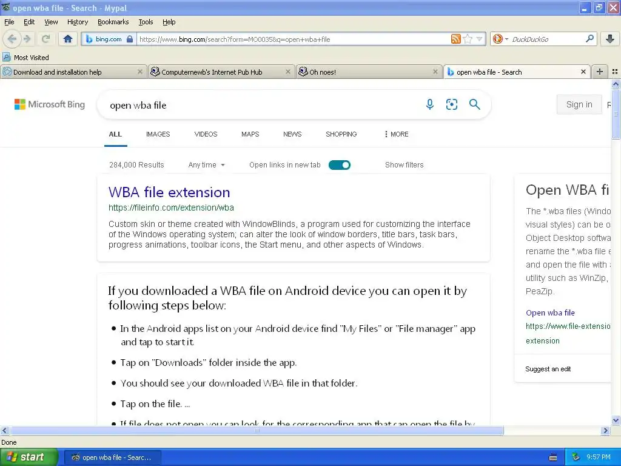Screen dimensions: 621x466
Task: Click the system tray notification icon
Action: click(x=576, y=457)
